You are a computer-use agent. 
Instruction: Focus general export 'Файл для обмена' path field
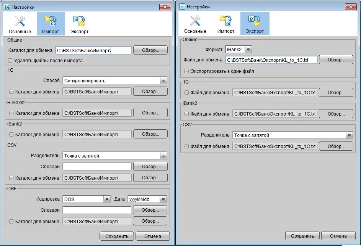coord(271,60)
